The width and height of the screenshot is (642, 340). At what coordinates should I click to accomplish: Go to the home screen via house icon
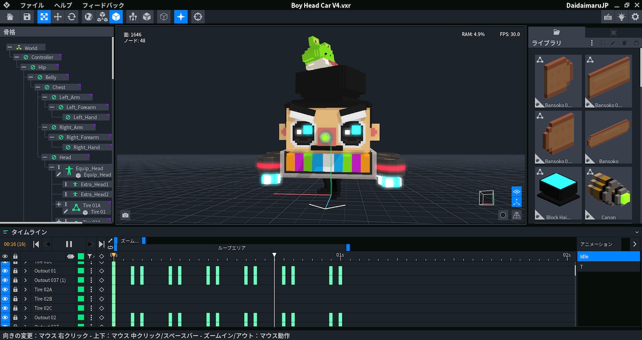click(x=10, y=17)
